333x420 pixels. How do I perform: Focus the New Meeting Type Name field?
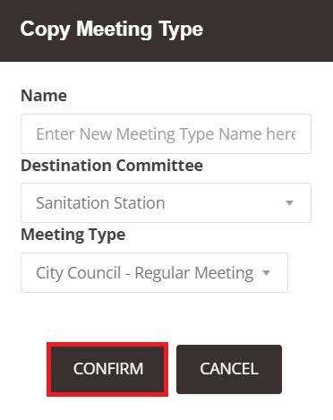coord(166,133)
